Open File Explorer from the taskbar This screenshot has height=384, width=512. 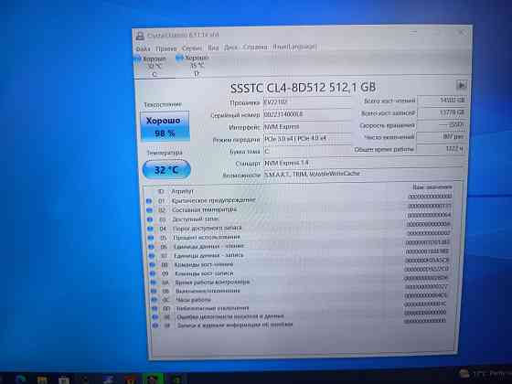click(42, 379)
